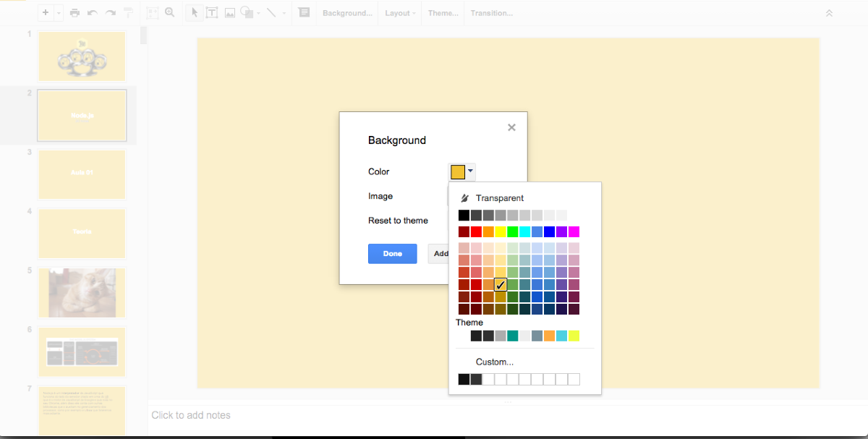Click the insert comment icon
The width and height of the screenshot is (868, 439).
tap(304, 12)
